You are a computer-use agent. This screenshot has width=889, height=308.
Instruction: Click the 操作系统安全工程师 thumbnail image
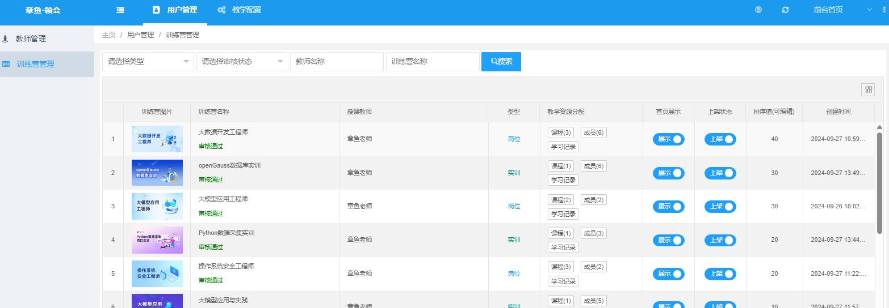[157, 273]
